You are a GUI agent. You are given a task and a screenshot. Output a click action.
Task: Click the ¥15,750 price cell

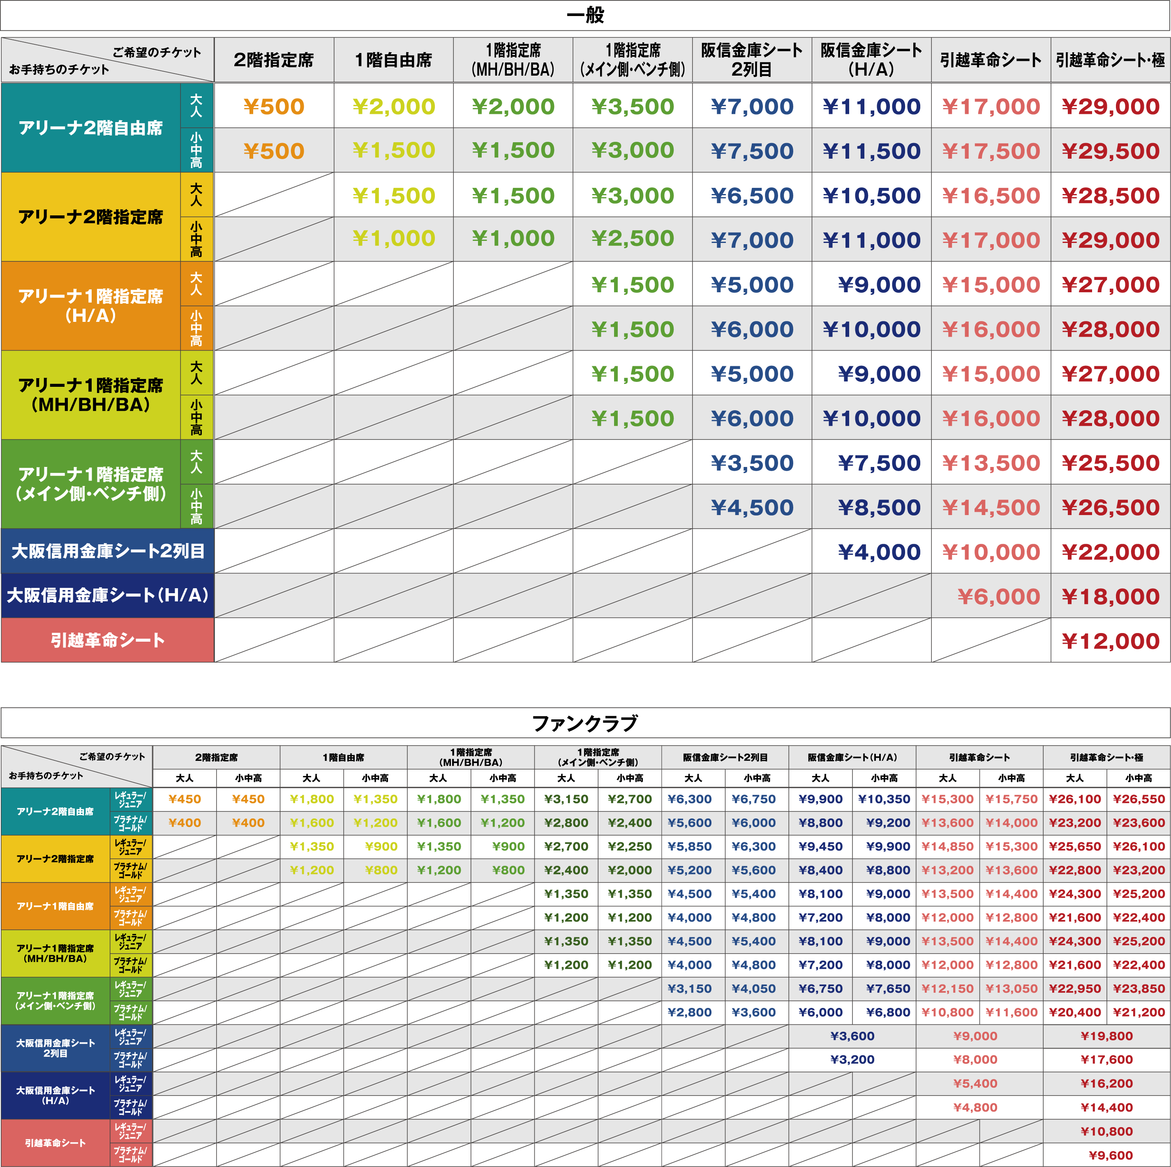(1012, 799)
